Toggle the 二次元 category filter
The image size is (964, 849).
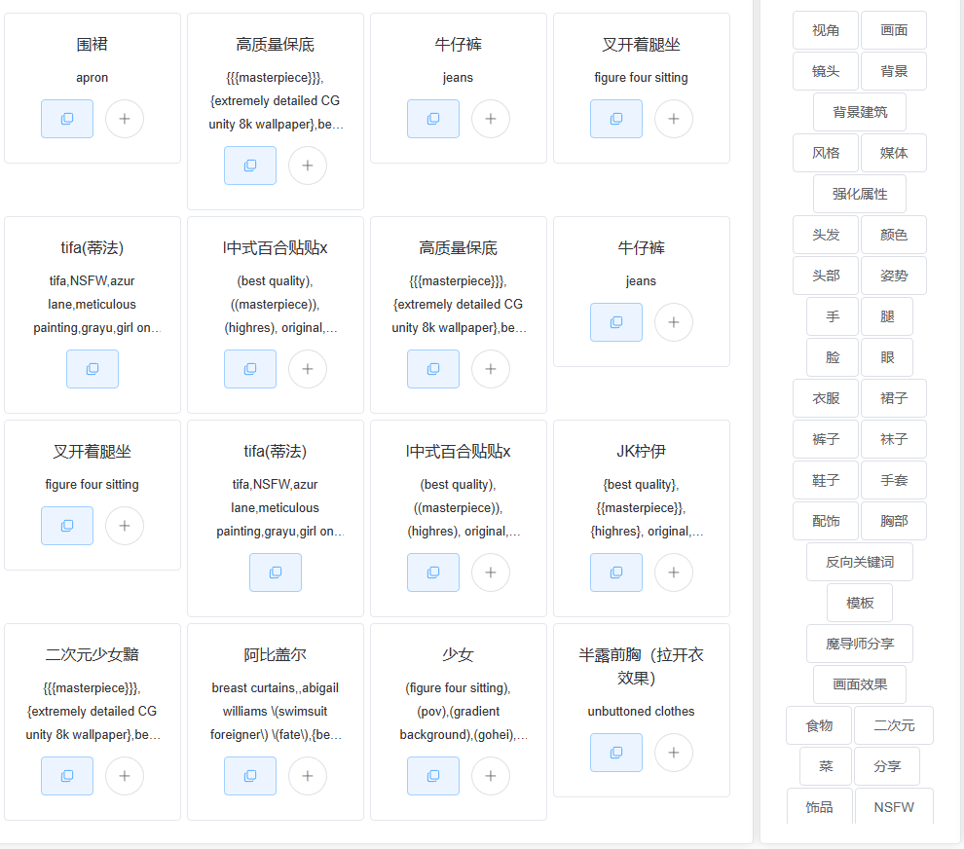[894, 725]
